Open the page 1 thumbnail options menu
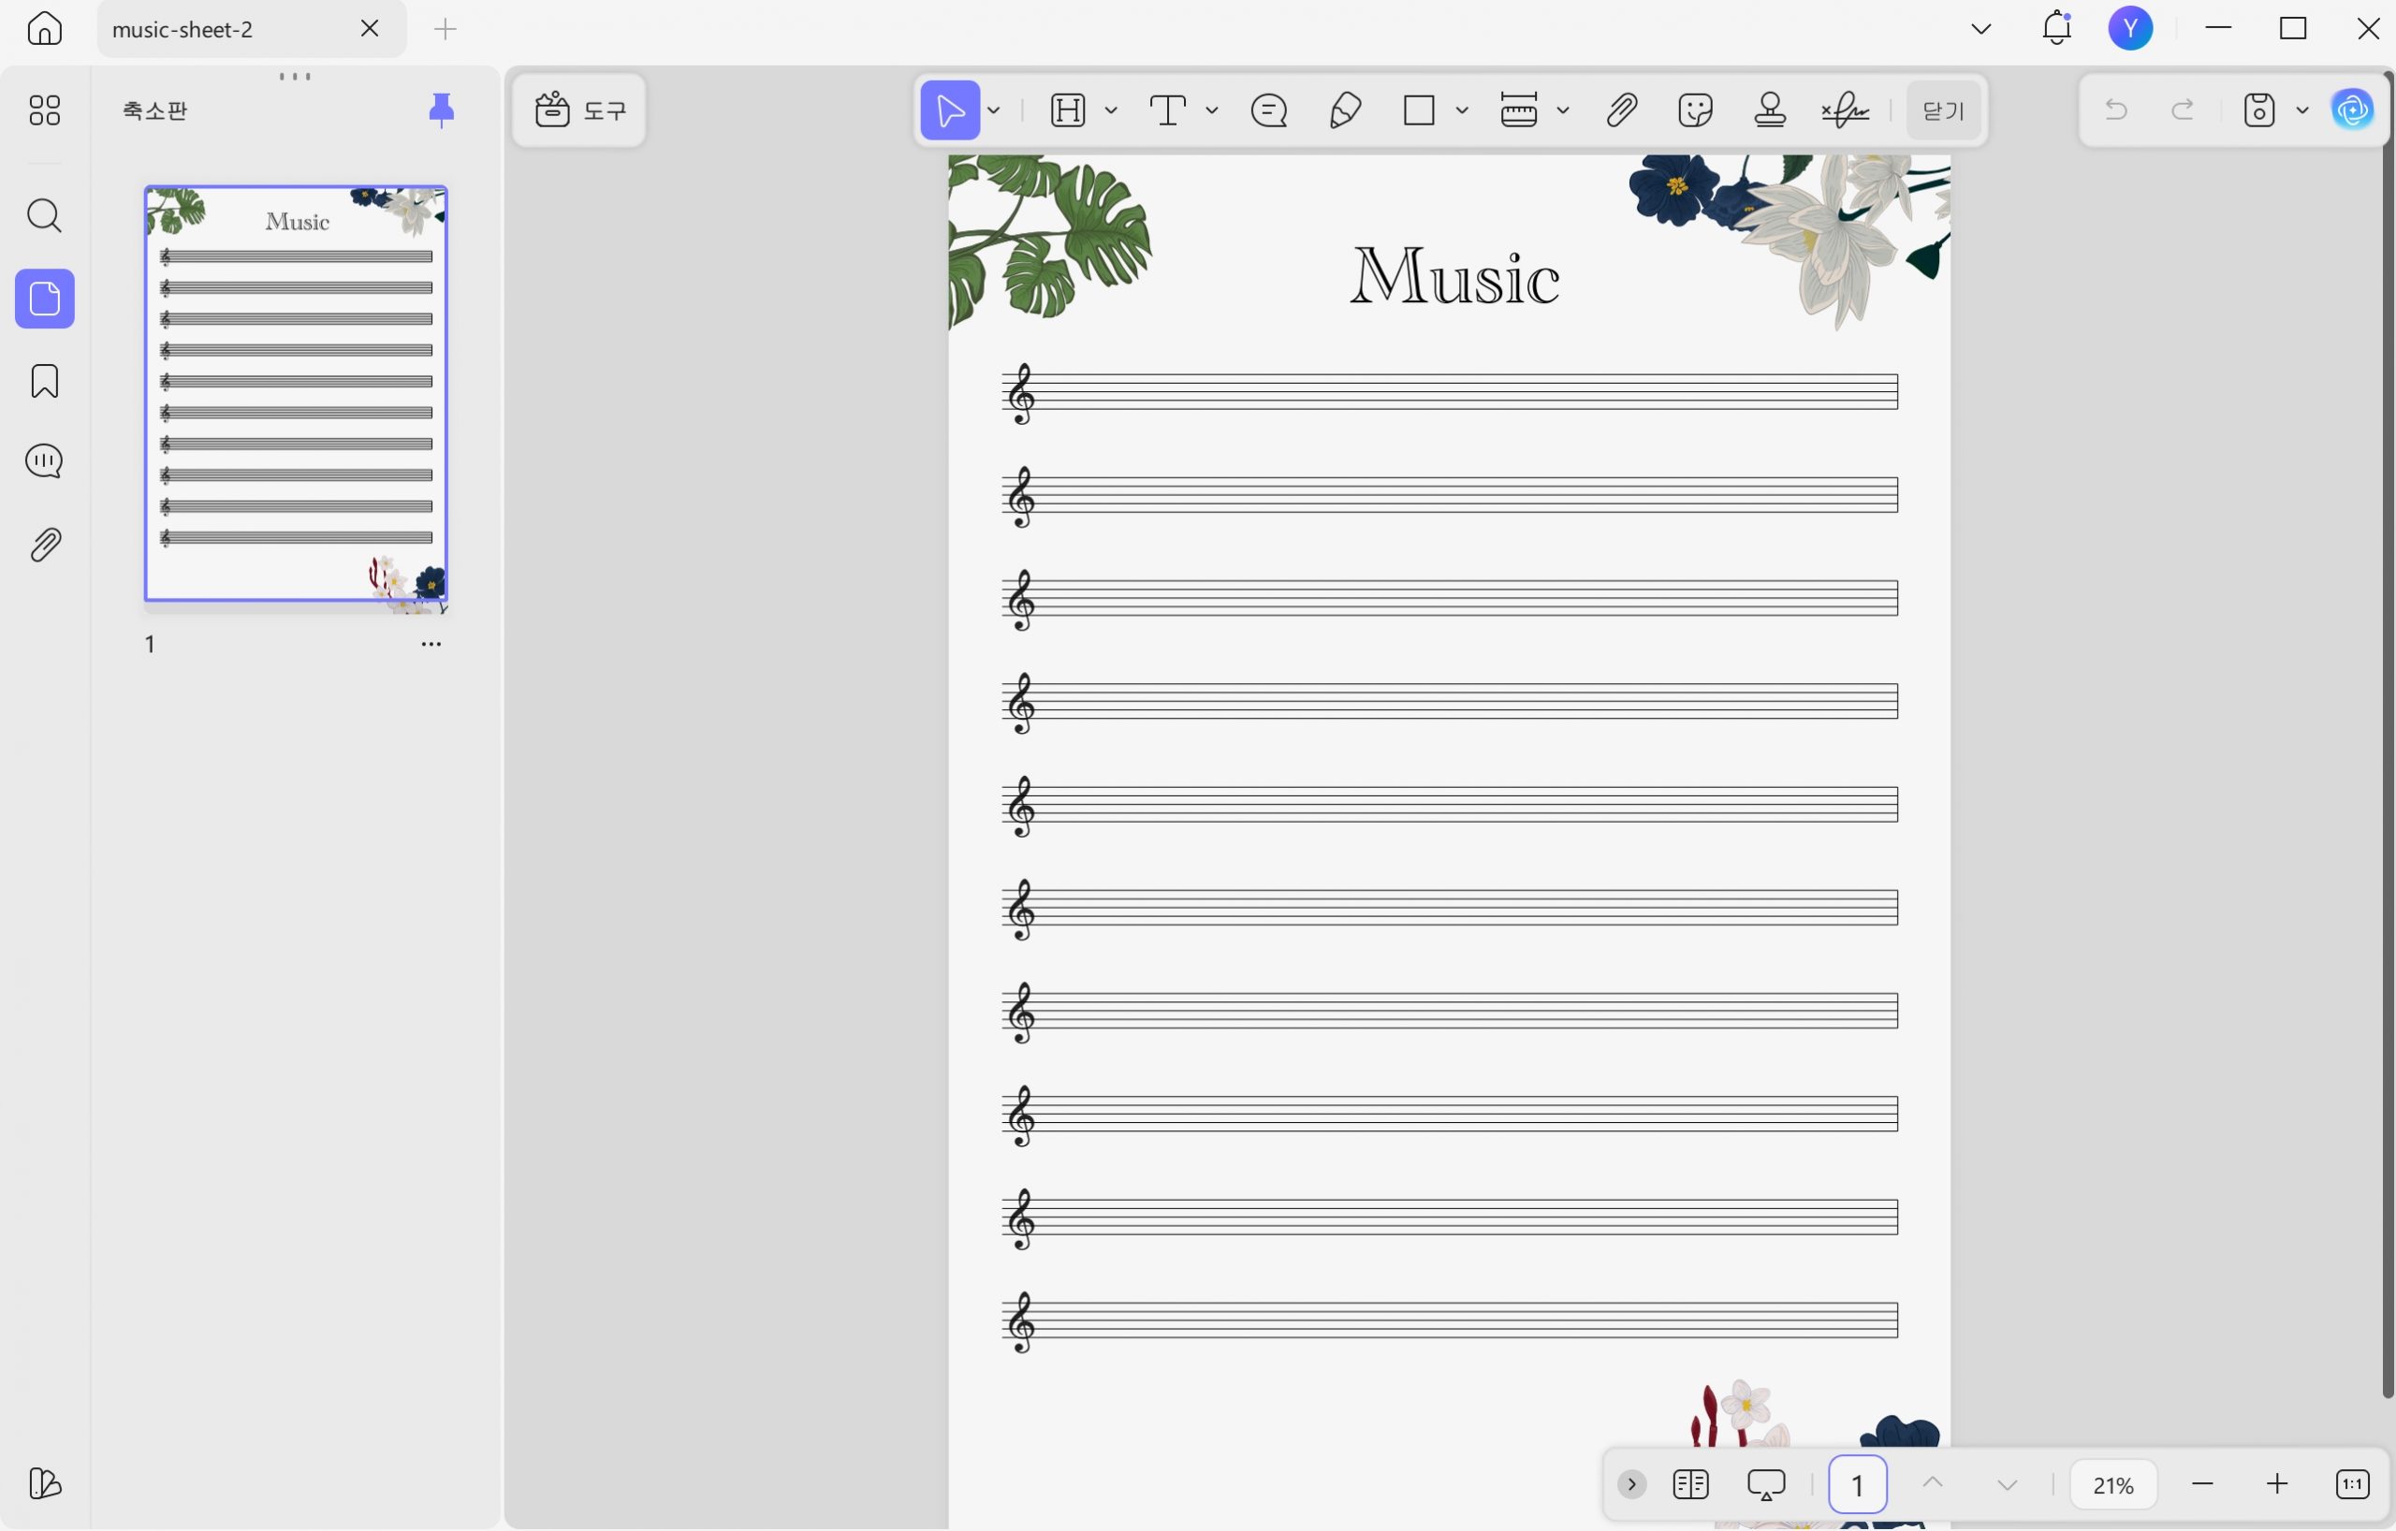The width and height of the screenshot is (2396, 1531). click(x=431, y=645)
